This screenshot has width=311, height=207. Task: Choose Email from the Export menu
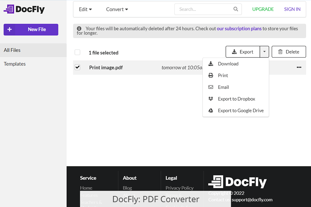(236, 87)
